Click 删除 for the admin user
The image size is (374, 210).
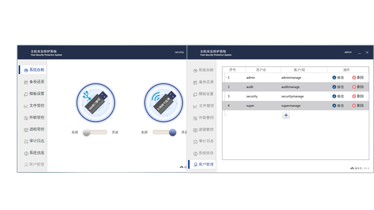click(360, 77)
